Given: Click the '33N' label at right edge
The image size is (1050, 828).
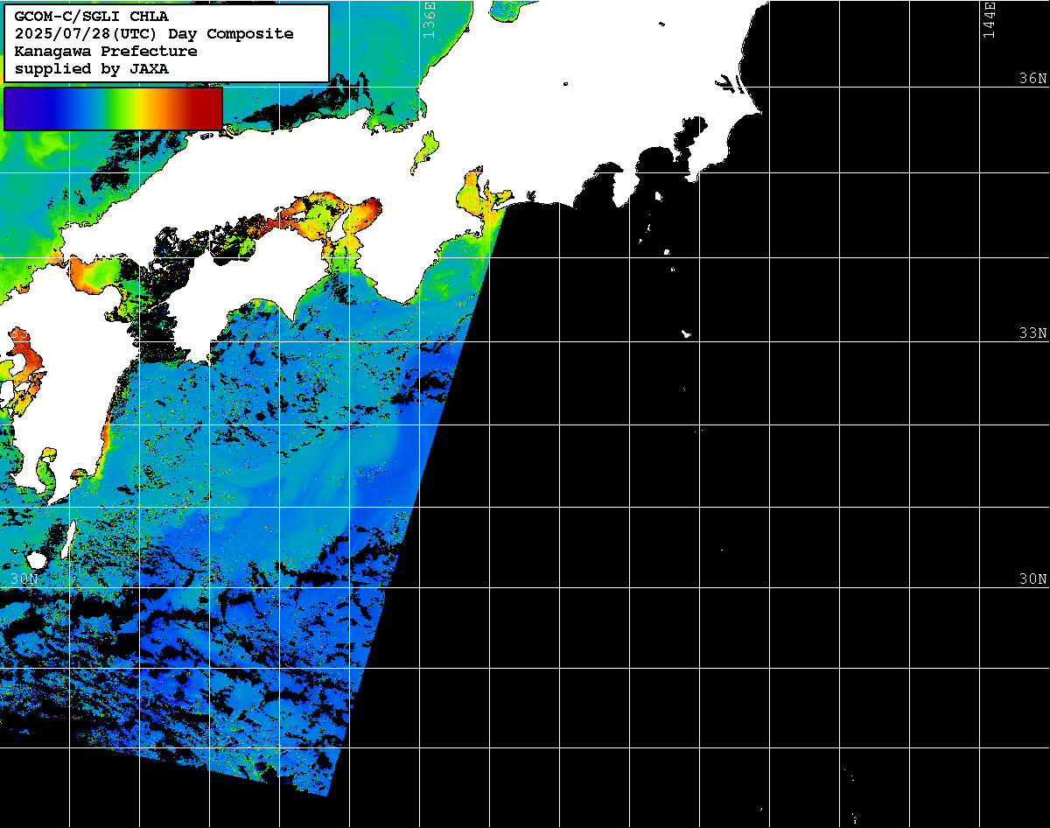Looking at the screenshot, I should point(1032,333).
